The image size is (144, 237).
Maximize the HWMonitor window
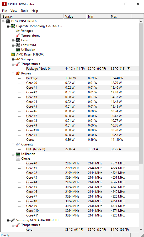126,4
